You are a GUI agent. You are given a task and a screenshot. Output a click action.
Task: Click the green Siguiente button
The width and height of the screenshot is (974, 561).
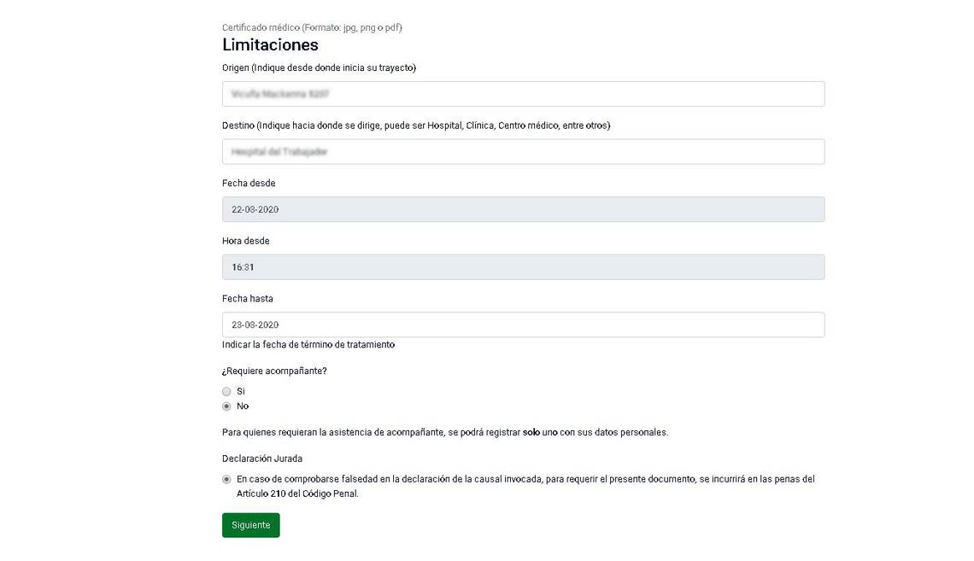(251, 525)
